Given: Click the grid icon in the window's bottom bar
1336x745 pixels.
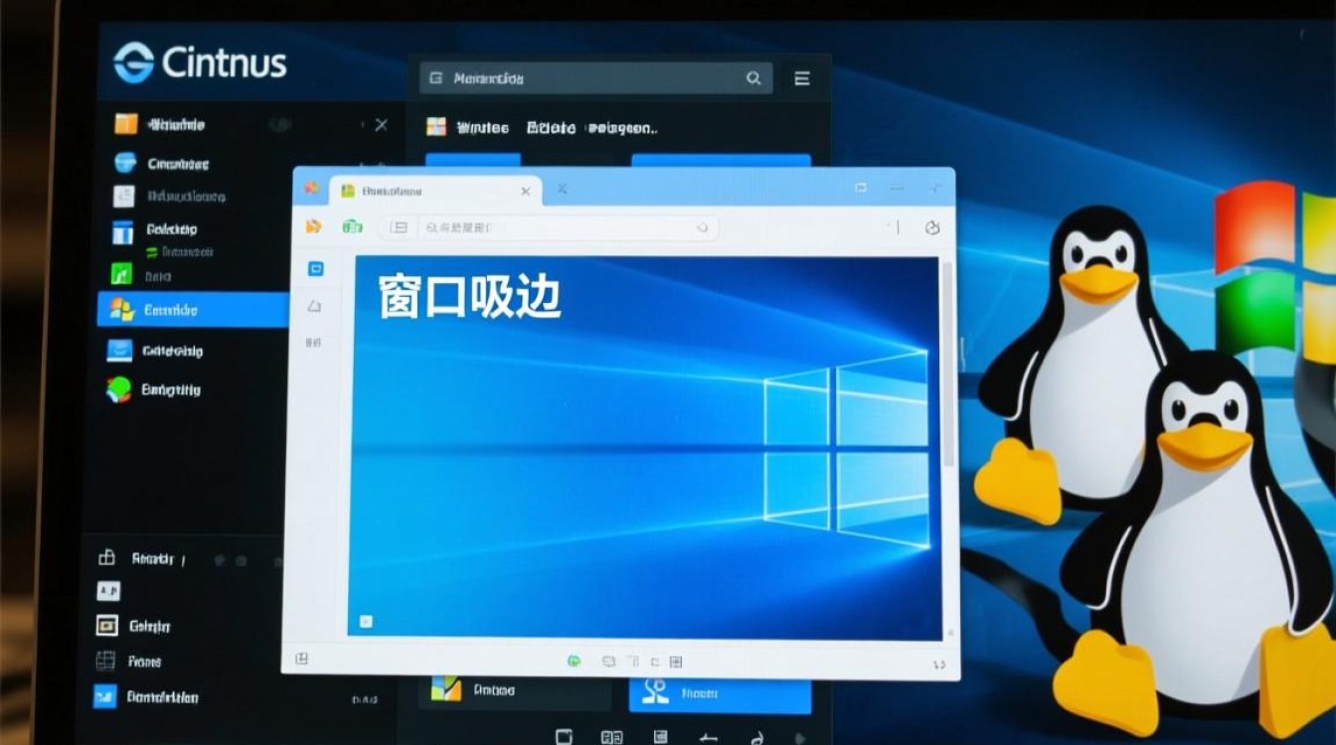Looking at the screenshot, I should [x=676, y=661].
